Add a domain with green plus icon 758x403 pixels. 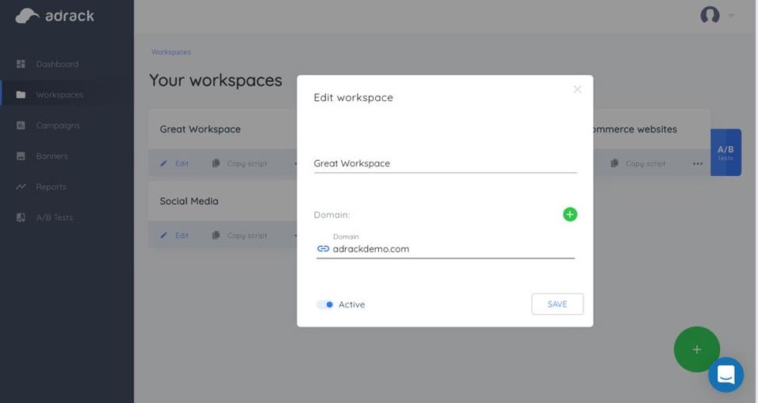pyautogui.click(x=570, y=215)
